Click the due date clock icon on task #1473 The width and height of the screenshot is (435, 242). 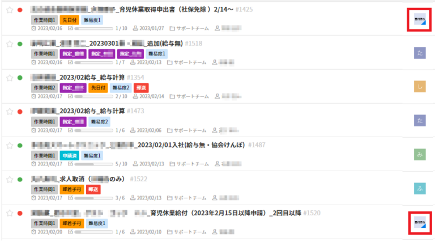click(33, 130)
